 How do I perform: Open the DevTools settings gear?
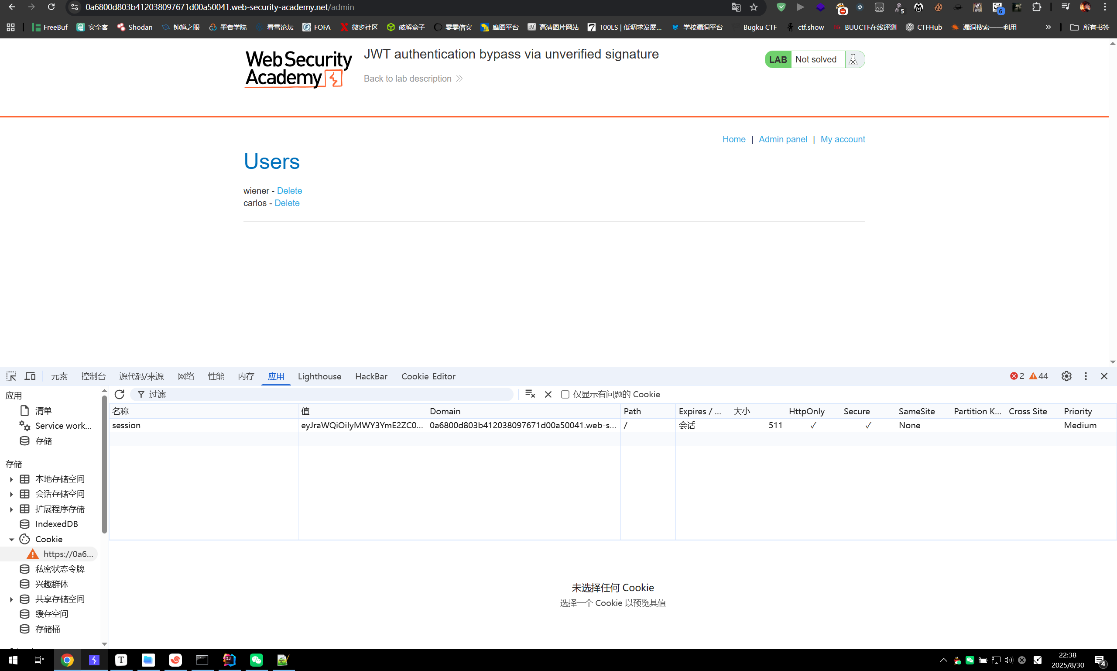tap(1066, 376)
